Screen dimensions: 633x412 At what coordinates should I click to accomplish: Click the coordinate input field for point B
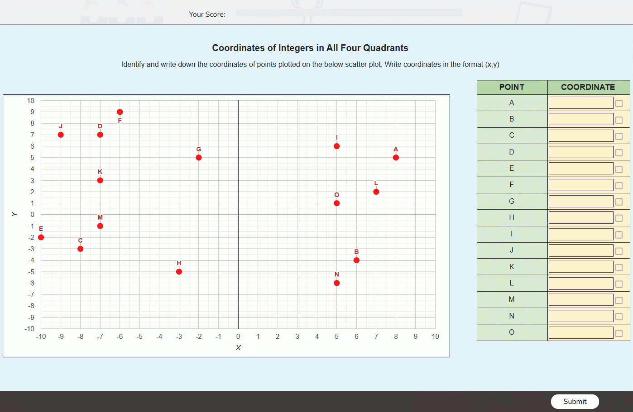(x=580, y=119)
